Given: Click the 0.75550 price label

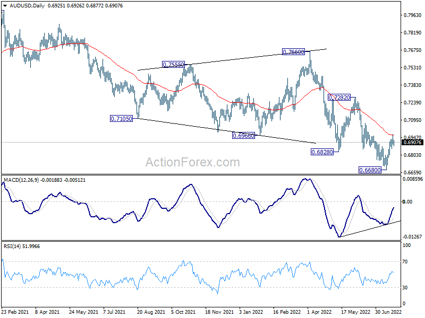Looking at the screenshot, I should point(174,64).
